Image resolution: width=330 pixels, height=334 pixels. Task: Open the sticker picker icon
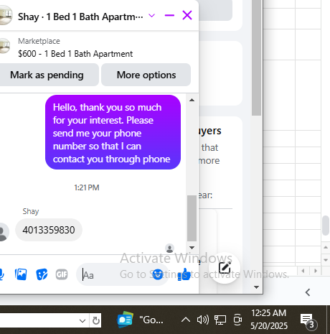tap(42, 274)
